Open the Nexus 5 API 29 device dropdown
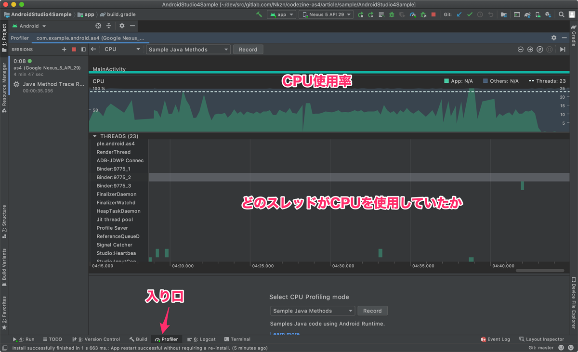This screenshot has height=352, width=578. pos(326,14)
